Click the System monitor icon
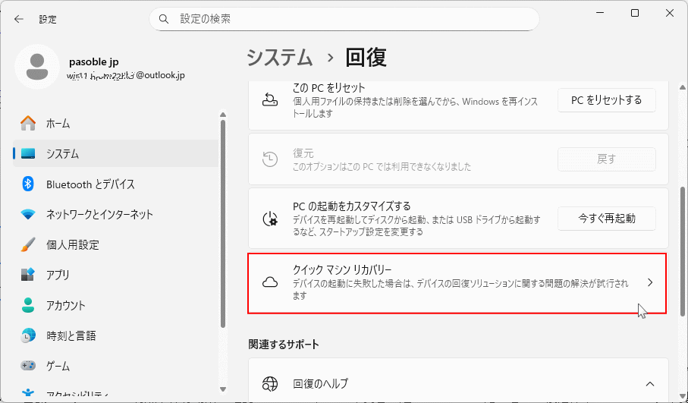688x403 pixels. tap(28, 153)
